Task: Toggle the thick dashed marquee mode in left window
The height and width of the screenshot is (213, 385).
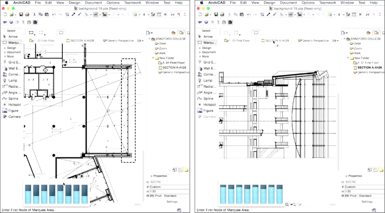Action: 31,33
